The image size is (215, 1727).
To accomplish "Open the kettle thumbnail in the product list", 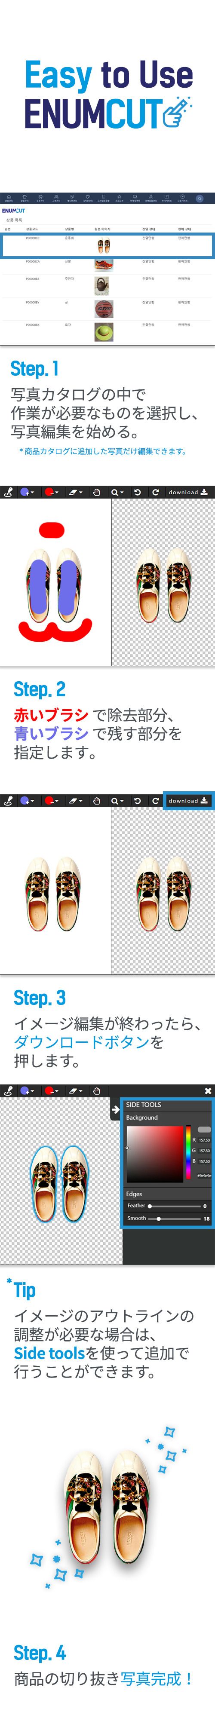I will point(101,286).
